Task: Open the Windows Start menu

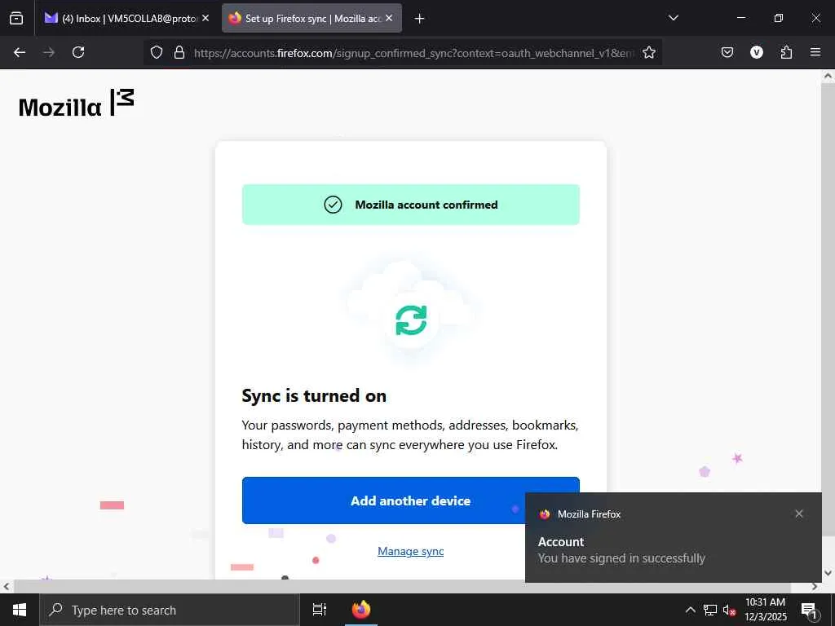Action: [x=20, y=610]
